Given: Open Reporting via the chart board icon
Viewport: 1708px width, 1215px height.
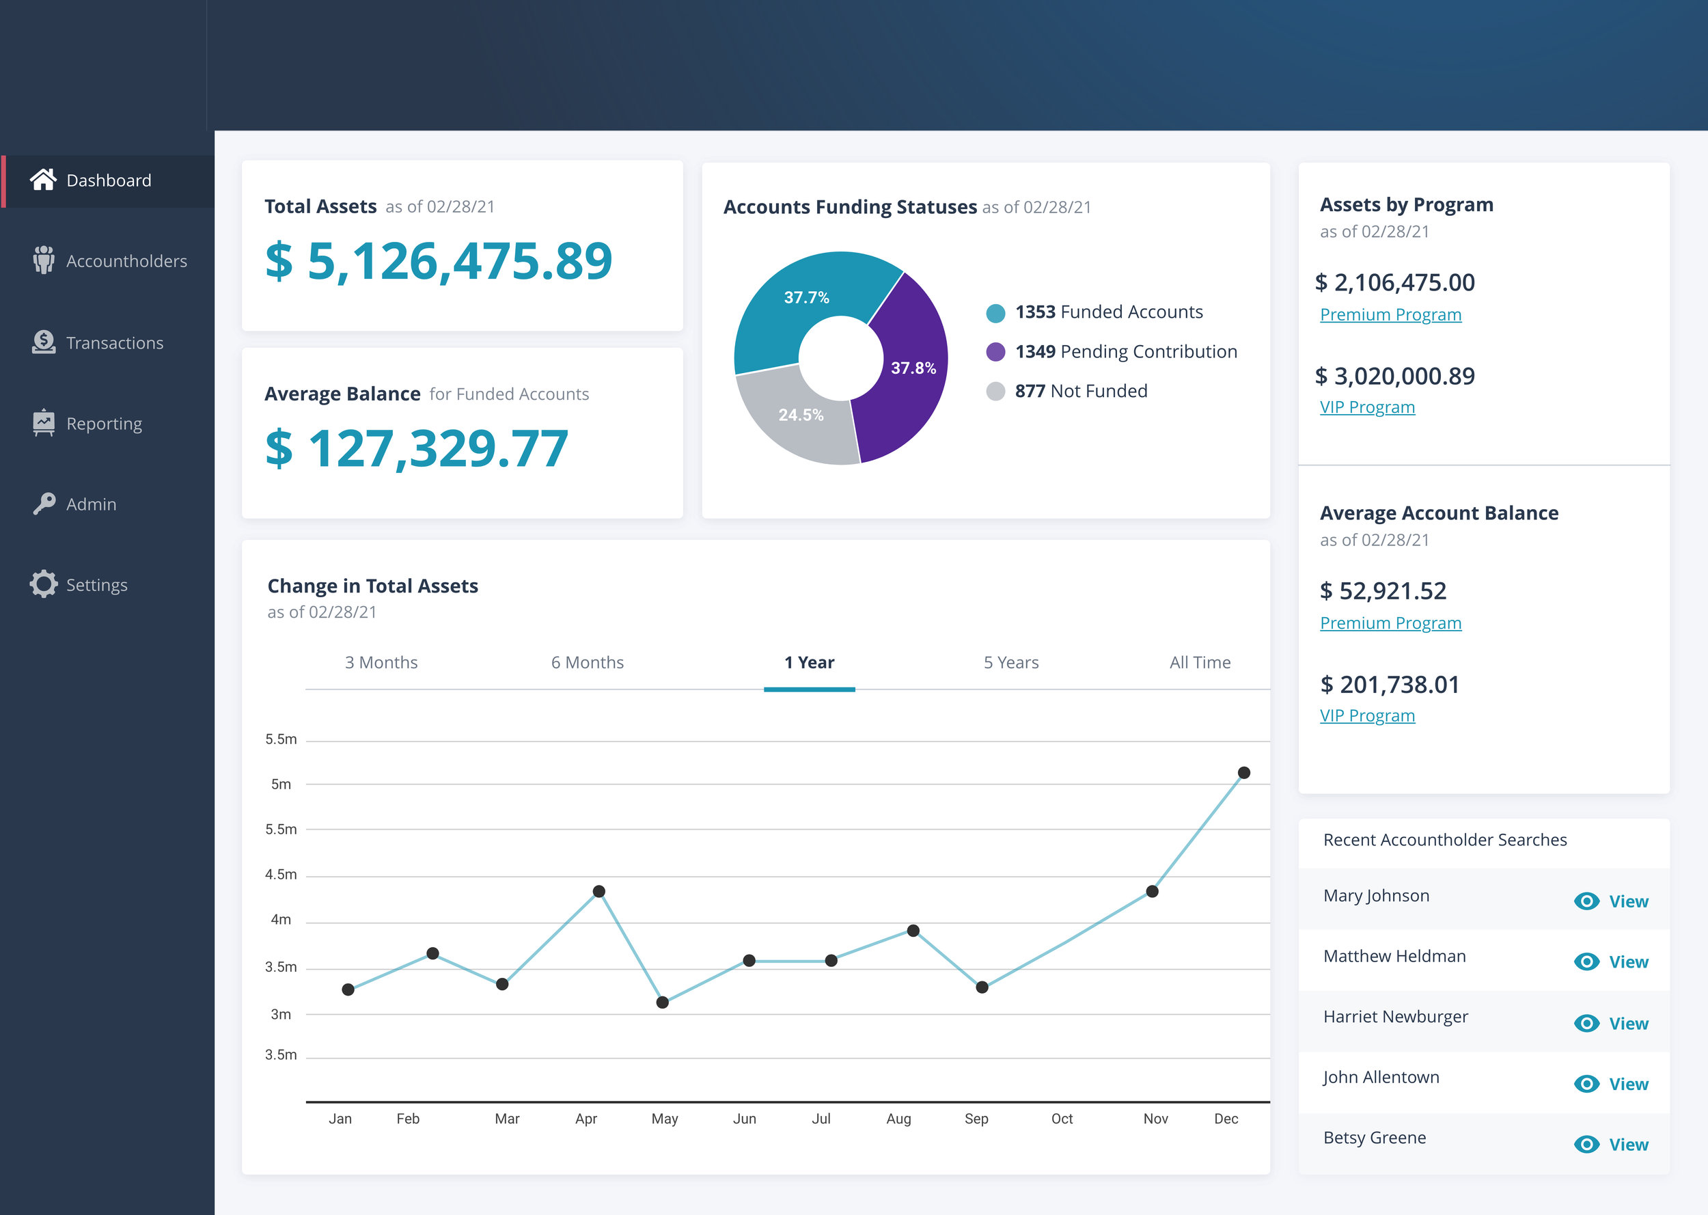Looking at the screenshot, I should [43, 423].
